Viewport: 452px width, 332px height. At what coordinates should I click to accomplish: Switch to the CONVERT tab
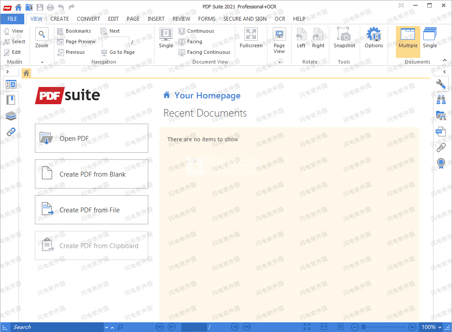click(88, 19)
